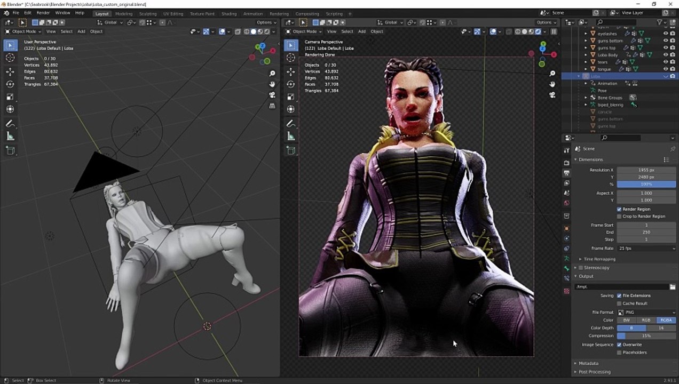Click Frame End value field

coord(646,232)
